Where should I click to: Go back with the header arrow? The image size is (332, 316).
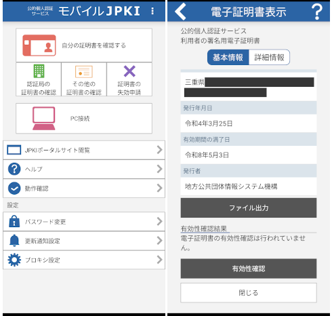pyautogui.click(x=180, y=12)
